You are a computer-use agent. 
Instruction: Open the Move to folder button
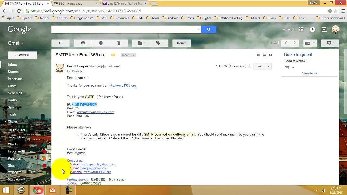(x=141, y=43)
